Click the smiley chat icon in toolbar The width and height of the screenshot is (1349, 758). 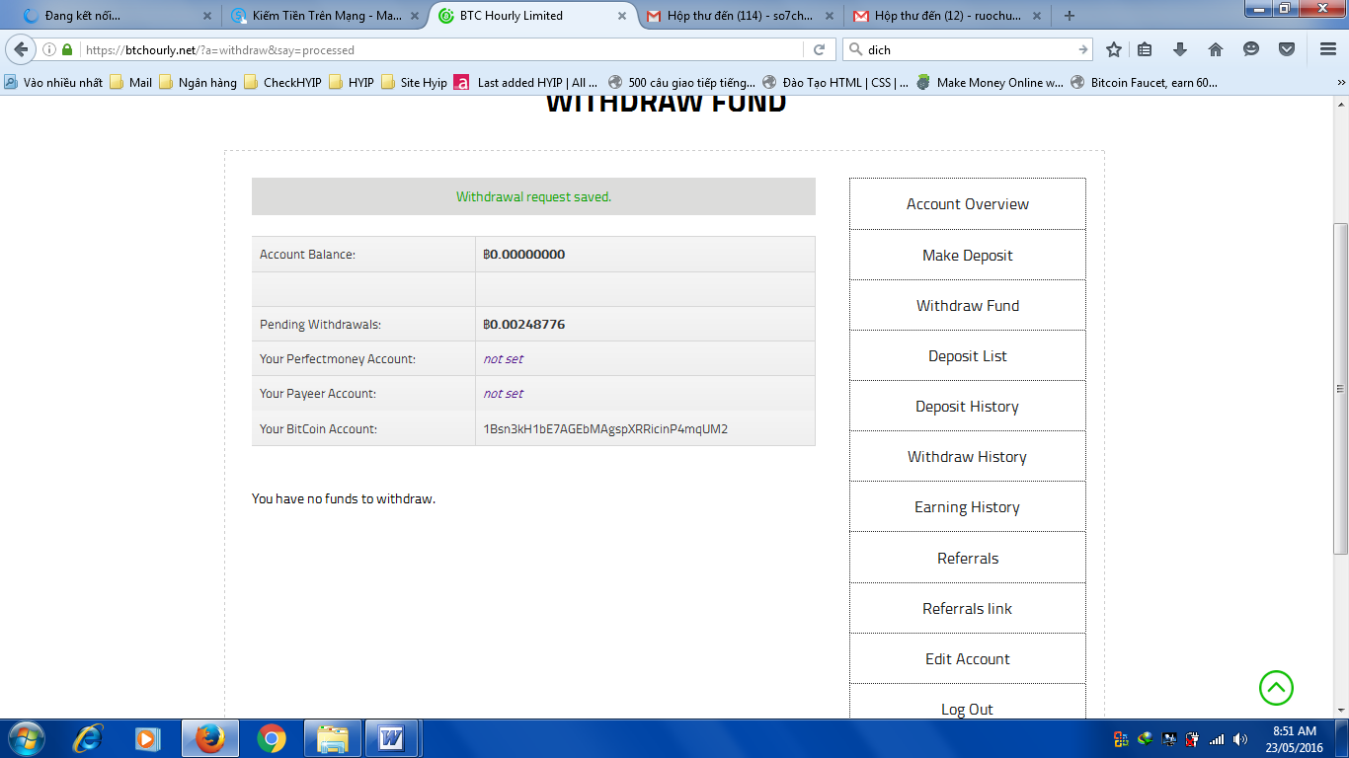coord(1251,49)
